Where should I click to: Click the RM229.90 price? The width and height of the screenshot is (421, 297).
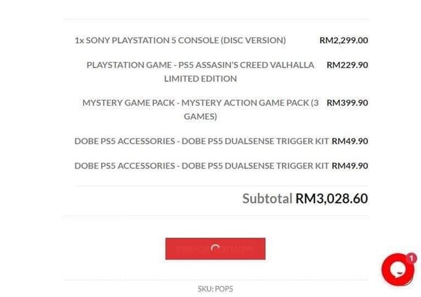pos(347,65)
